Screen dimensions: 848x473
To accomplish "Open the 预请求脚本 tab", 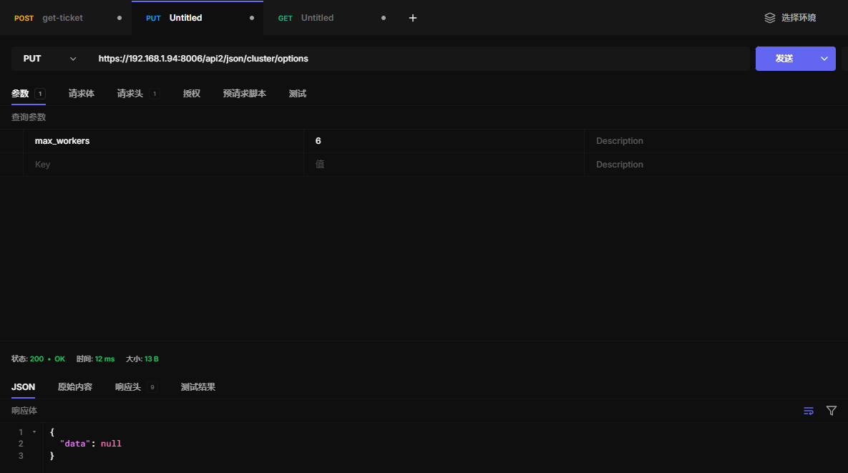I will point(245,94).
